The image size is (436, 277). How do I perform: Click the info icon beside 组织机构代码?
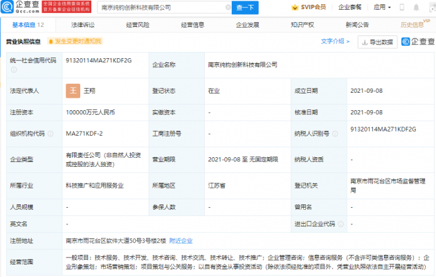pyautogui.click(x=49, y=133)
